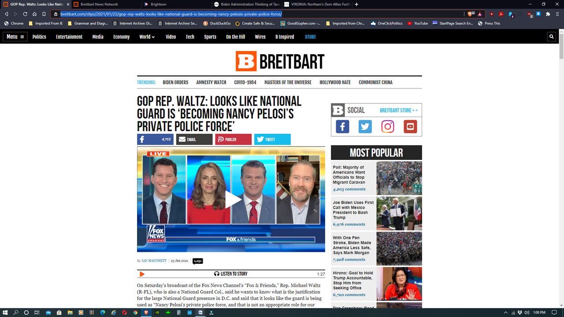Share the article via Email button
Image resolution: width=564 pixels, height=317 pixels.
194,140
